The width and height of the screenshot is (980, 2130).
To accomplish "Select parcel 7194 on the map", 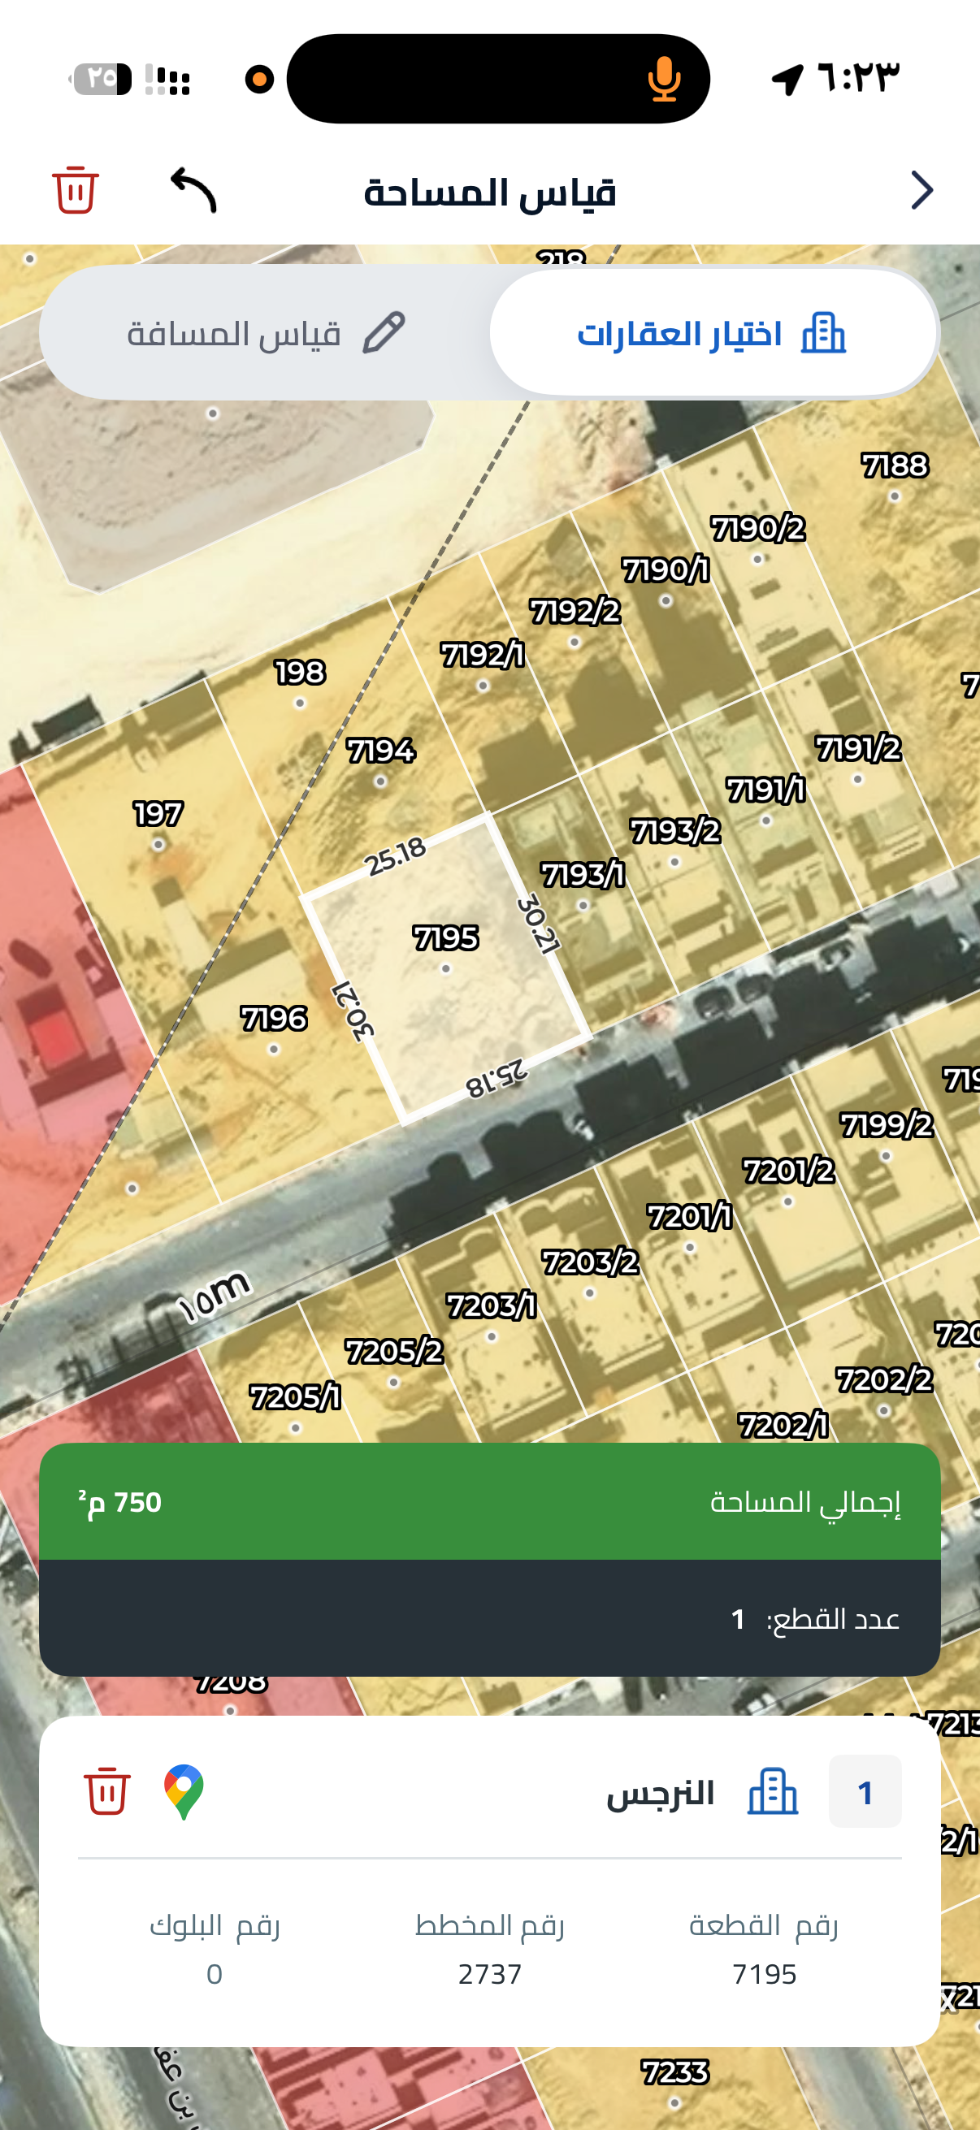I will click(x=380, y=751).
